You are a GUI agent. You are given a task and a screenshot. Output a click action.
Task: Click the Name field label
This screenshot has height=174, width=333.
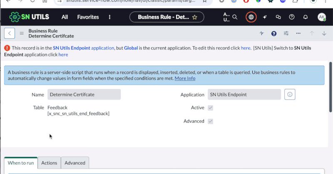(x=38, y=95)
